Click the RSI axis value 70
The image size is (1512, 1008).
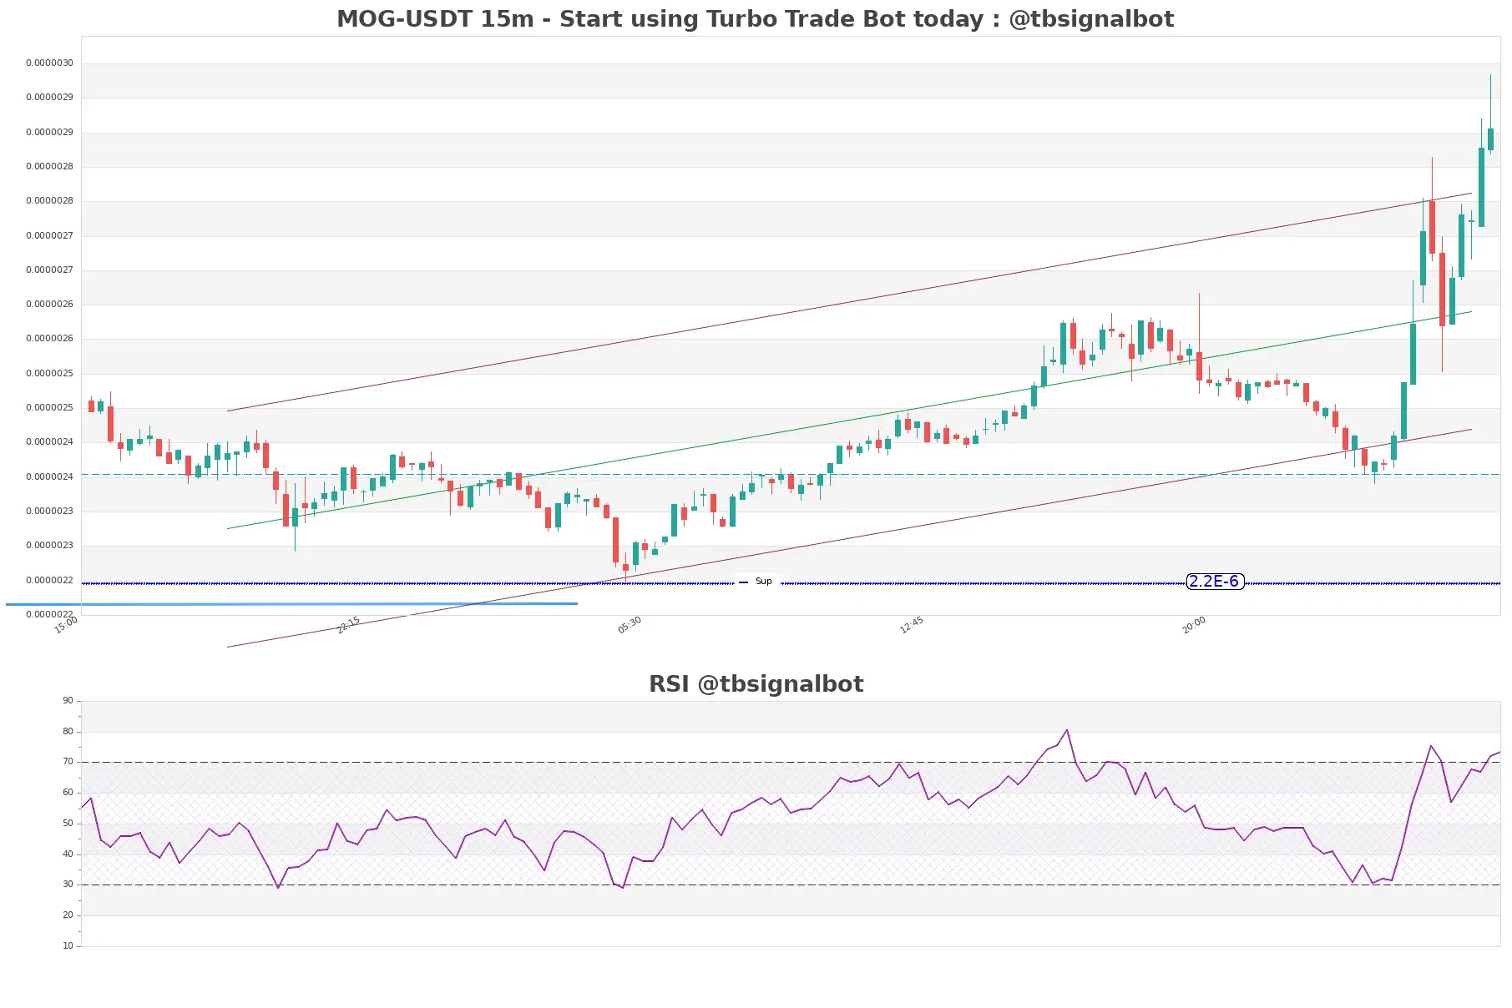[x=68, y=762]
